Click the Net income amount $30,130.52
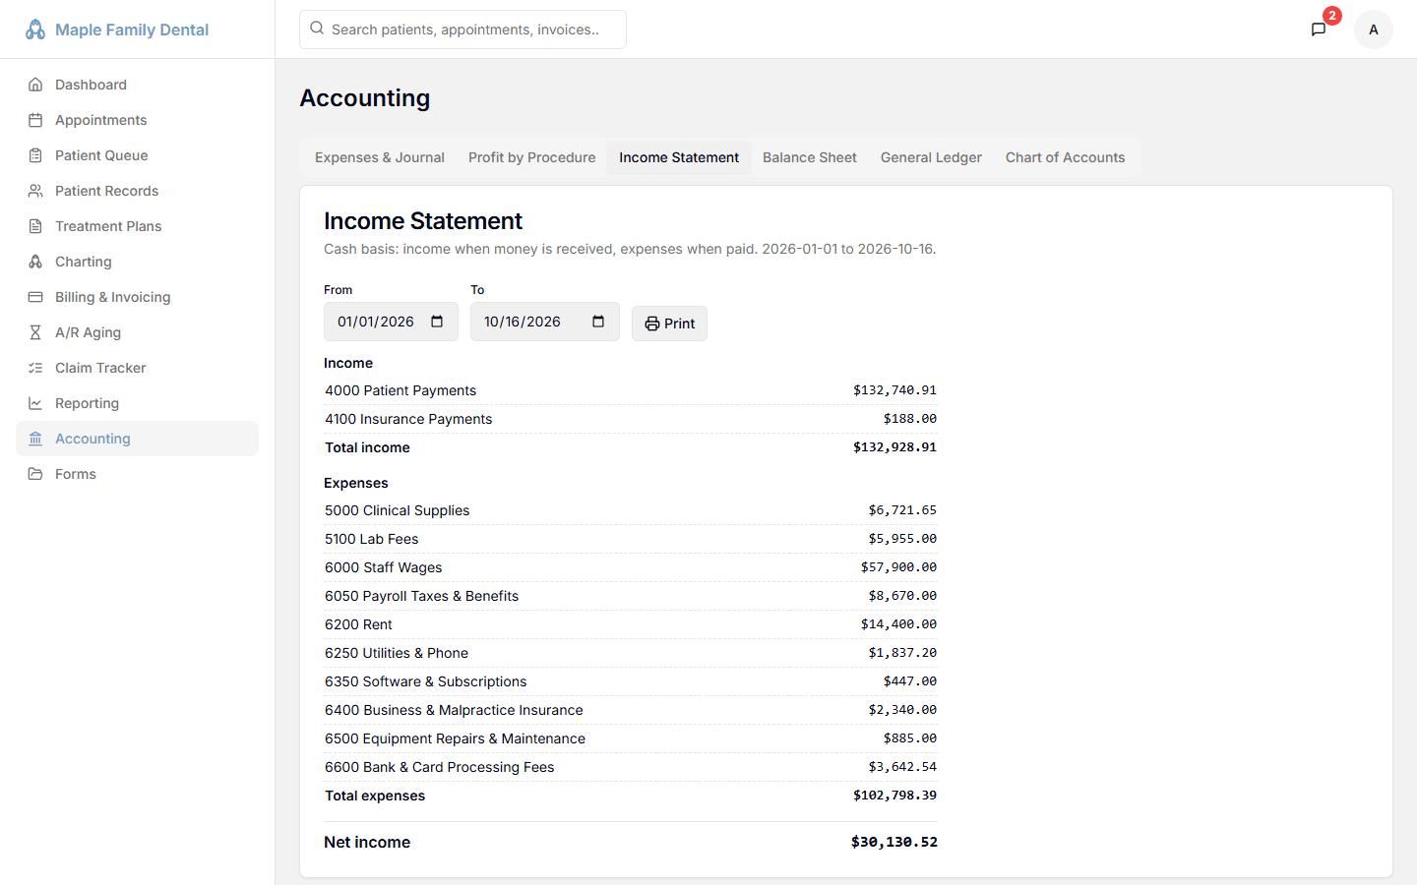The image size is (1417, 885). pos(894,842)
